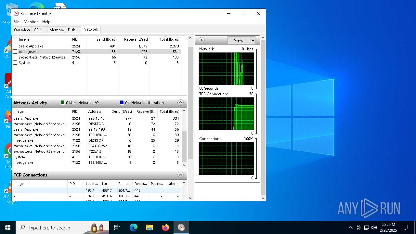Sort Network Activity by Address column
Image resolution: width=416 pixels, height=234 pixels.
click(97, 111)
